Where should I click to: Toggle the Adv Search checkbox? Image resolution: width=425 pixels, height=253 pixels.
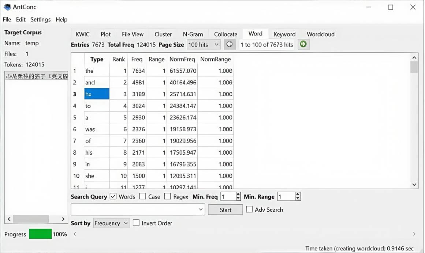[249, 209]
